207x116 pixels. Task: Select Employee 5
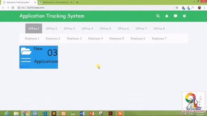tap(117, 39)
